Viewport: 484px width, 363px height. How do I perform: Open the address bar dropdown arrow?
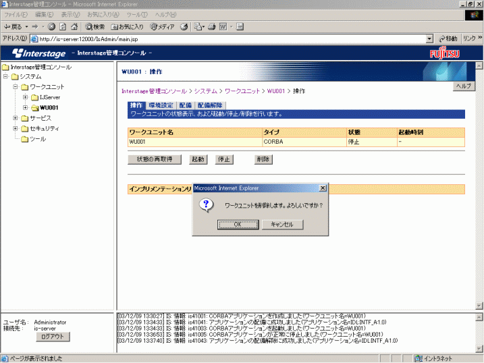point(429,39)
